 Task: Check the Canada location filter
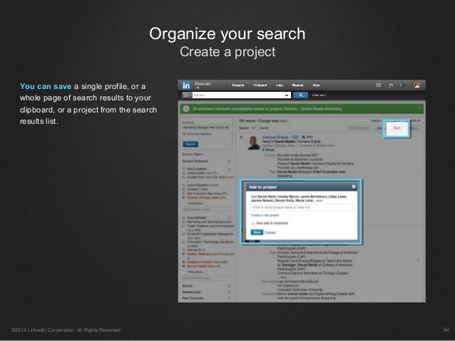tap(184, 189)
